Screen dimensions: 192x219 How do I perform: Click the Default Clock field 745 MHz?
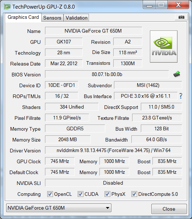point(60,172)
